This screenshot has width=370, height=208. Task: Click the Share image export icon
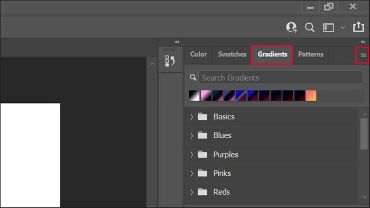(x=358, y=27)
